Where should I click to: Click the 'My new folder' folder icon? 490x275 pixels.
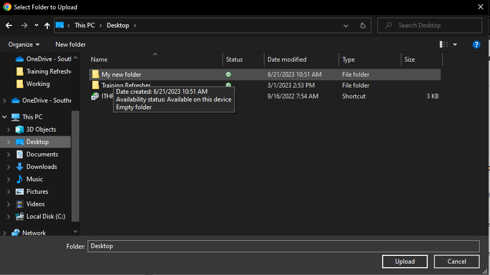point(95,74)
